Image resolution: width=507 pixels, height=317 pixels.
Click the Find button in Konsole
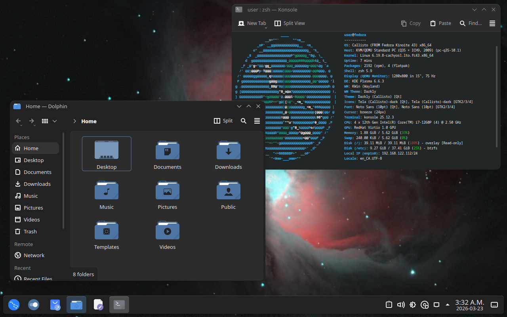coord(471,23)
